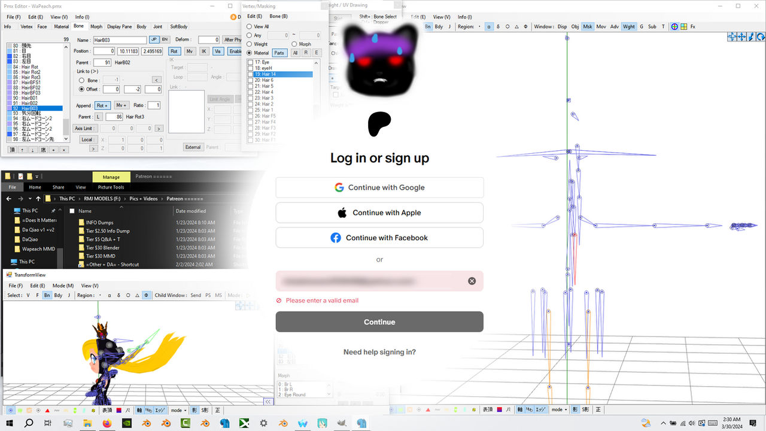Open the Mode (M) menu in TransformView

[x=63, y=286]
